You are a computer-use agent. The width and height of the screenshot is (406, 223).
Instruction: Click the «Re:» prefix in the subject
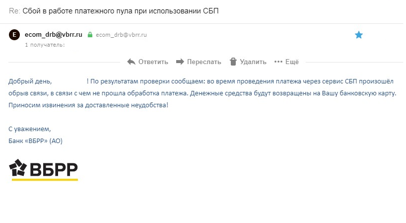15,11
